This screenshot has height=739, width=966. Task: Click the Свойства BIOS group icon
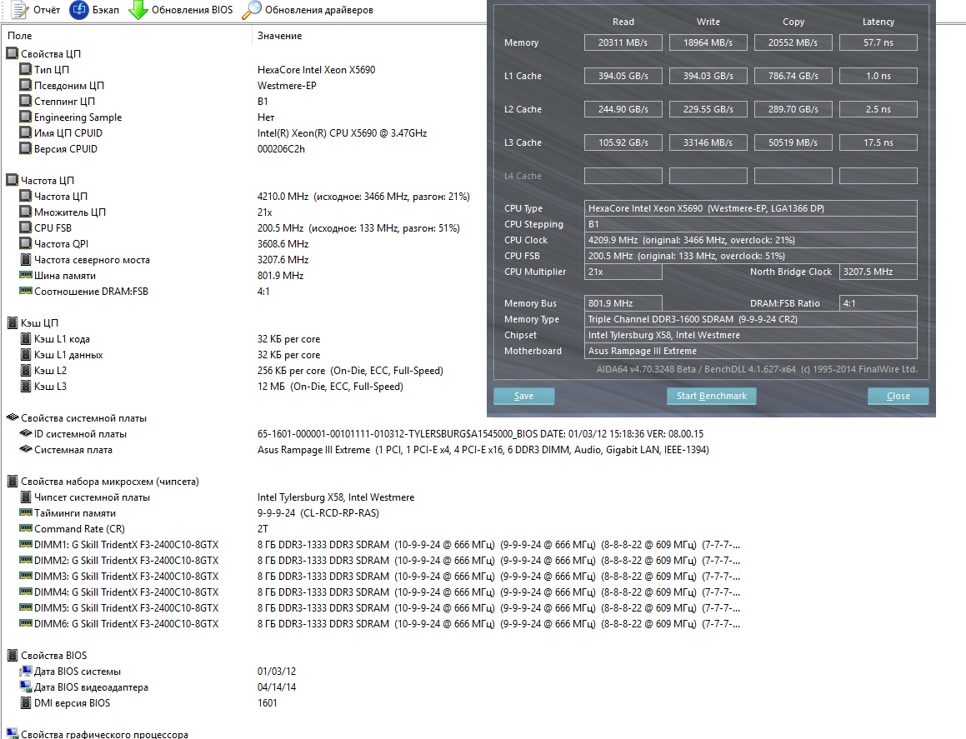pyautogui.click(x=13, y=655)
